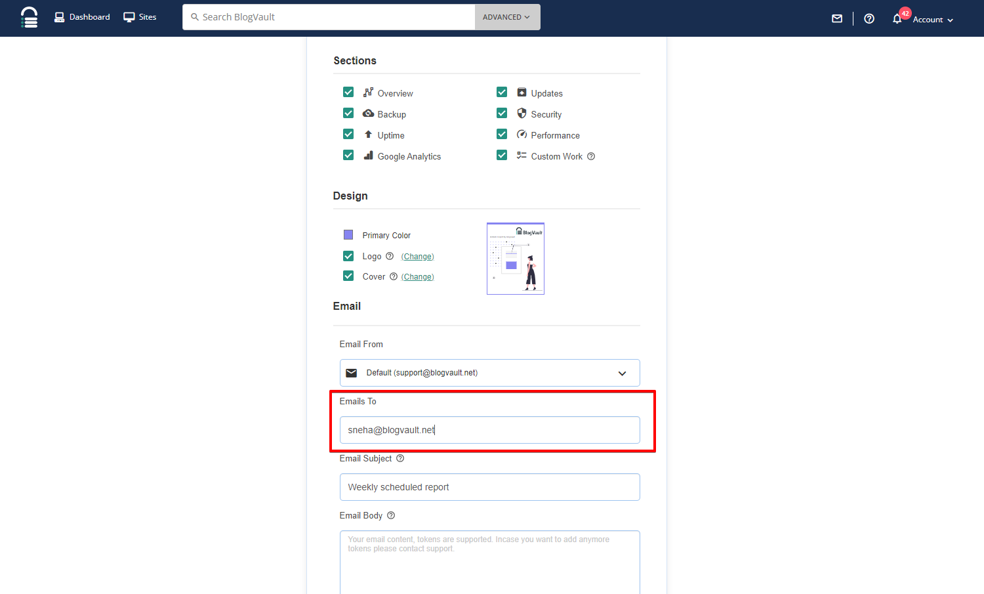This screenshot has height=594, width=984.
Task: Click the Sites monitor icon
Action: point(129,17)
